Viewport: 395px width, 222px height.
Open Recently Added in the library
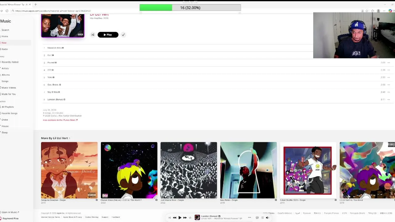click(10, 62)
